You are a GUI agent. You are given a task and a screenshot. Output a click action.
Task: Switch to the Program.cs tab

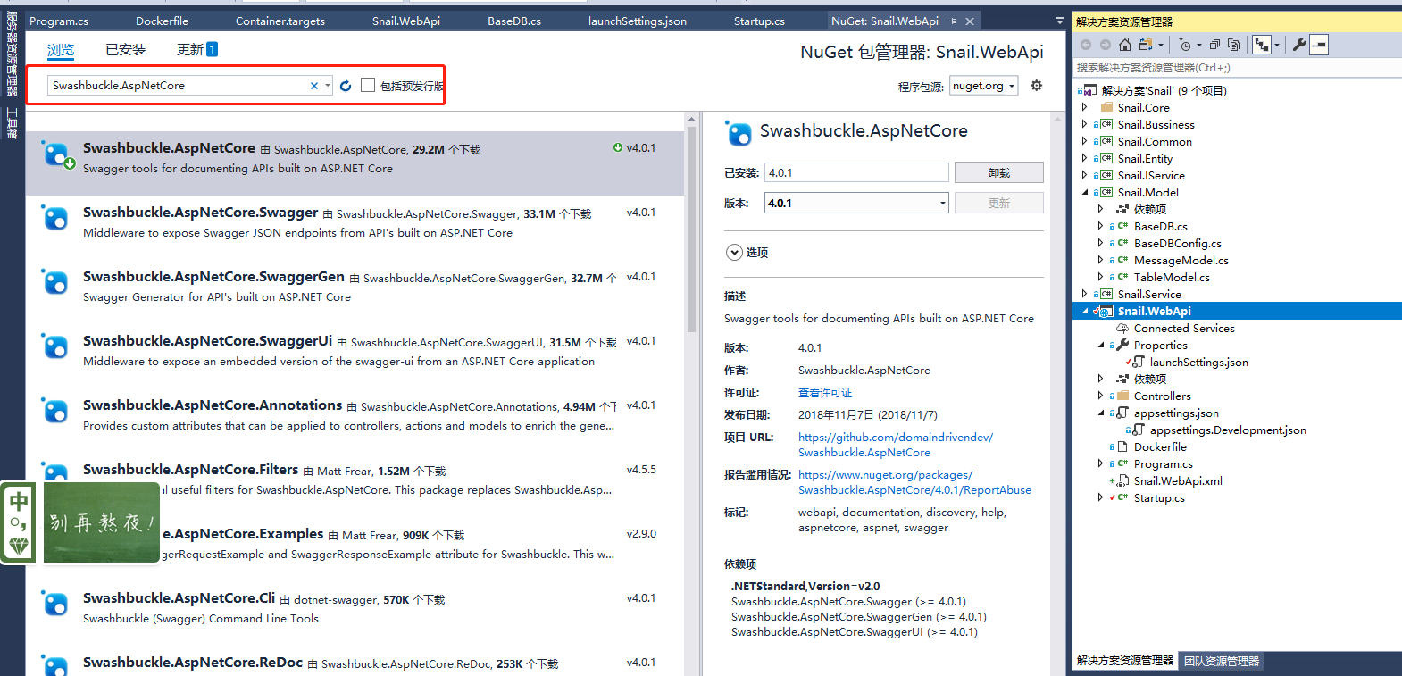(59, 21)
